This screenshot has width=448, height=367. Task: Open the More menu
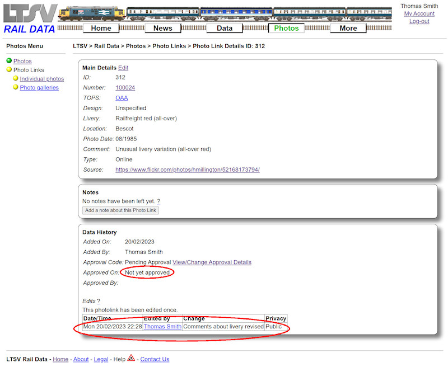(x=348, y=27)
